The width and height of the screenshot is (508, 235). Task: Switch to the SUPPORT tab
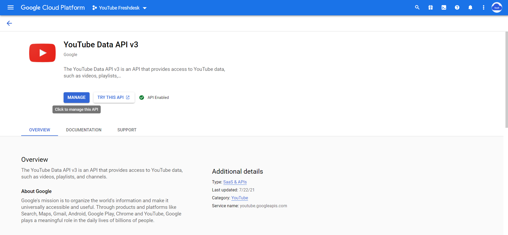(127, 130)
